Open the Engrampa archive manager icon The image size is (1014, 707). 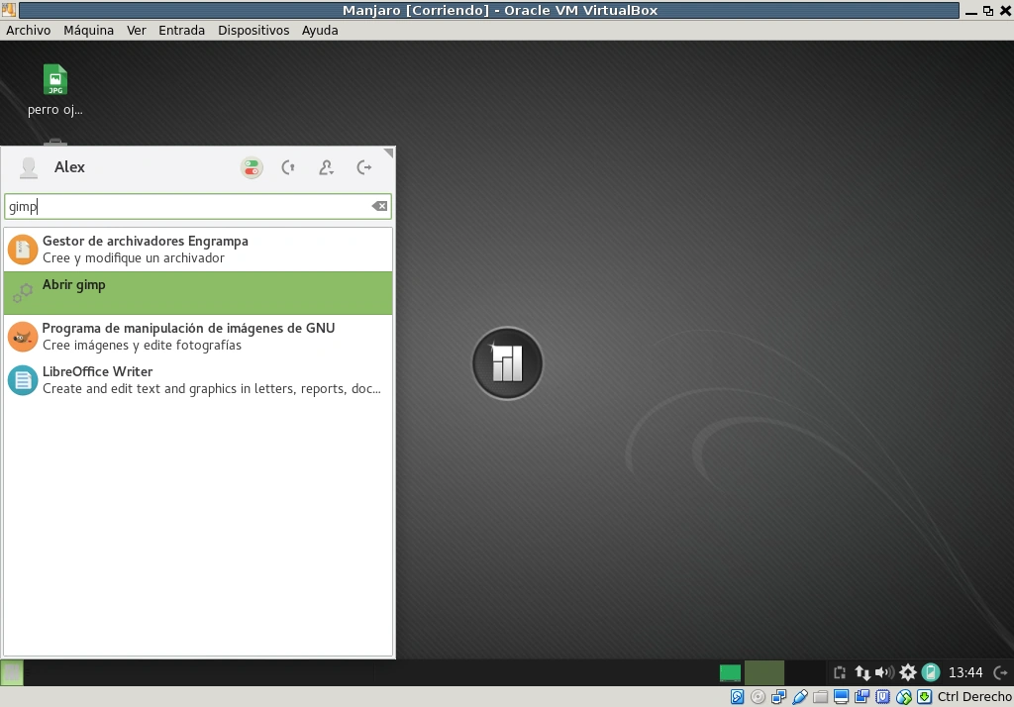[22, 249]
